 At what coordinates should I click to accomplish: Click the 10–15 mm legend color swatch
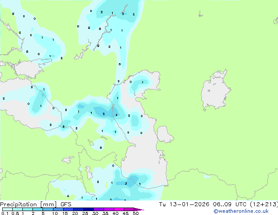tap(58, 209)
